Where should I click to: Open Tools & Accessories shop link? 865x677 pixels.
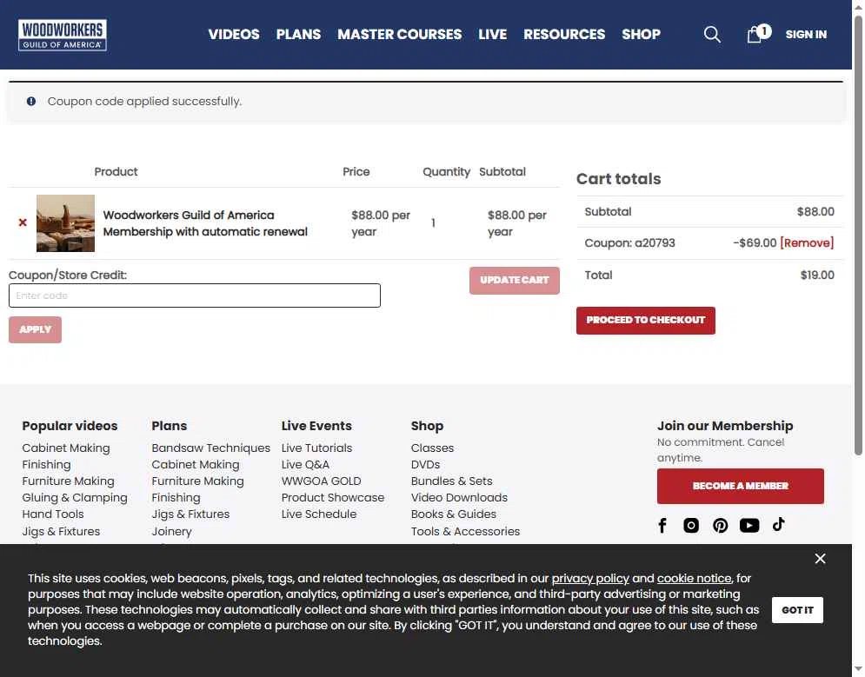465,532
